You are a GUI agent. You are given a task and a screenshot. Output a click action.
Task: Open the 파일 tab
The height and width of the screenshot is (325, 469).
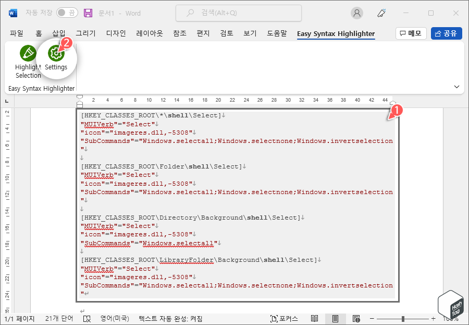point(17,33)
